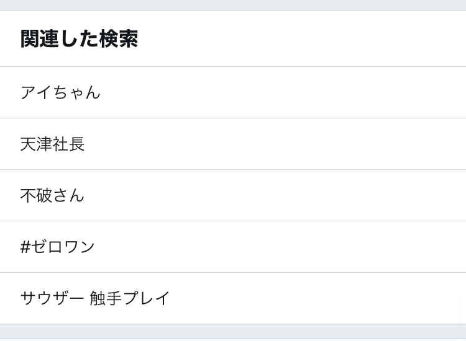The height and width of the screenshot is (341, 466).
Task: Click the gray footer strip below the list
Action: click(233, 331)
